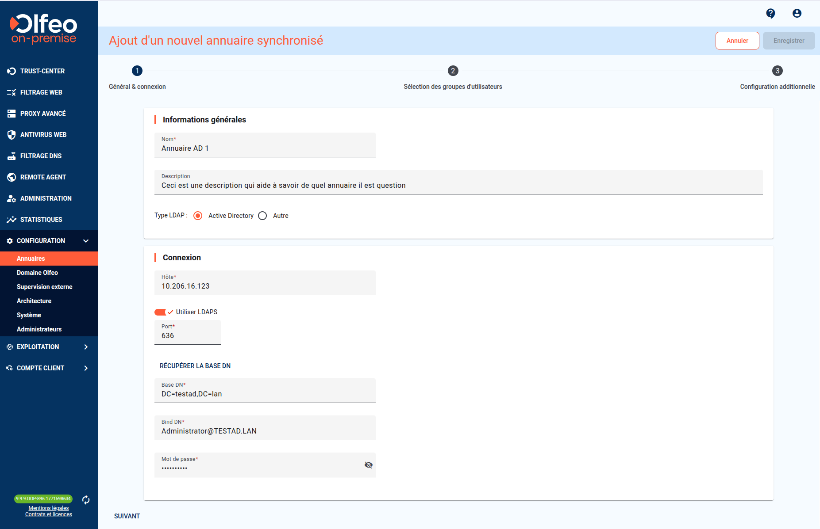Click the Filtrage Web sidebar icon
The height and width of the screenshot is (529, 820).
(x=12, y=92)
